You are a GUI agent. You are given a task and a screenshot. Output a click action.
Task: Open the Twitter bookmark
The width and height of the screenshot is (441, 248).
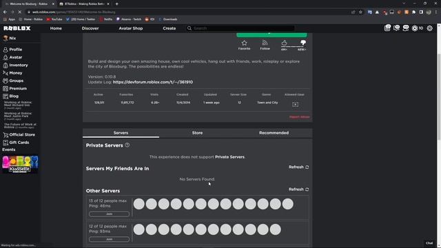point(81,19)
